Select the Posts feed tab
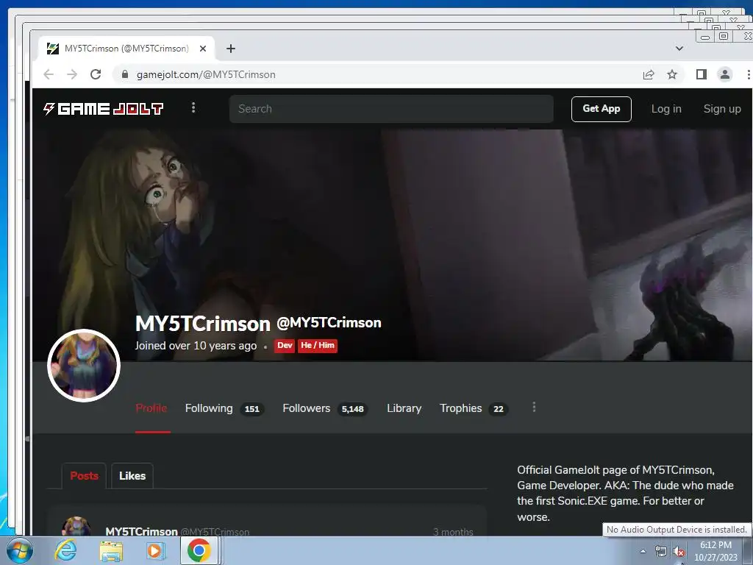Viewport: 753px width, 565px height. [84, 476]
